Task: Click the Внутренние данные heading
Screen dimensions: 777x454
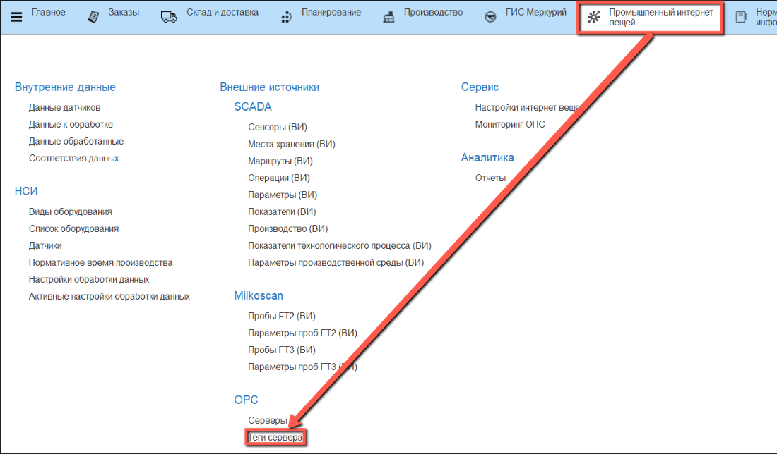Action: 65,87
